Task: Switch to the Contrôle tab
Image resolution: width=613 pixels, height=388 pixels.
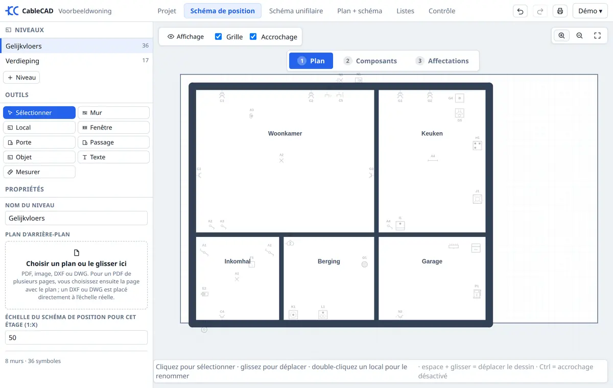Action: click(x=442, y=11)
